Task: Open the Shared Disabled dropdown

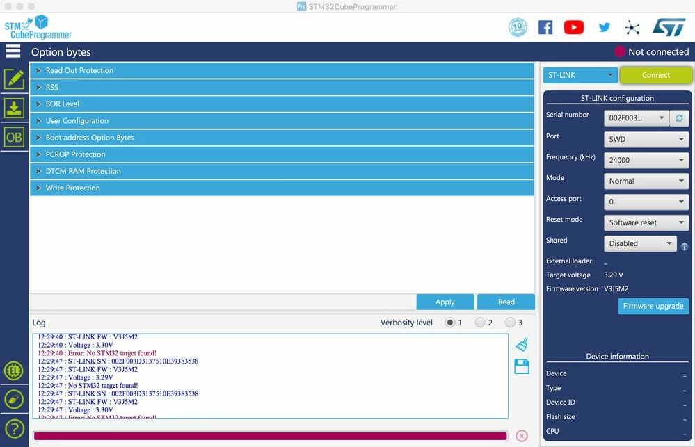Action: click(640, 243)
